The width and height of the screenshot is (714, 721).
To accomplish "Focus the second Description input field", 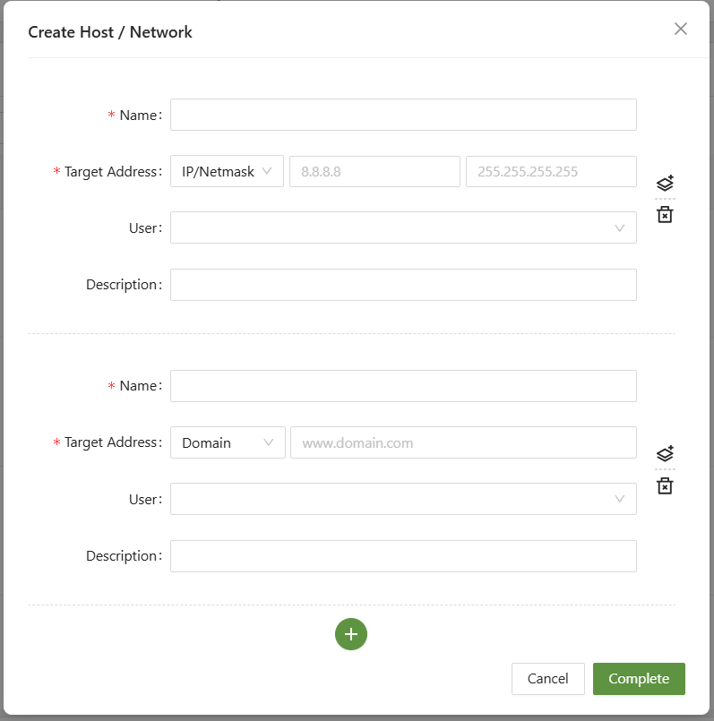I will tap(403, 556).
